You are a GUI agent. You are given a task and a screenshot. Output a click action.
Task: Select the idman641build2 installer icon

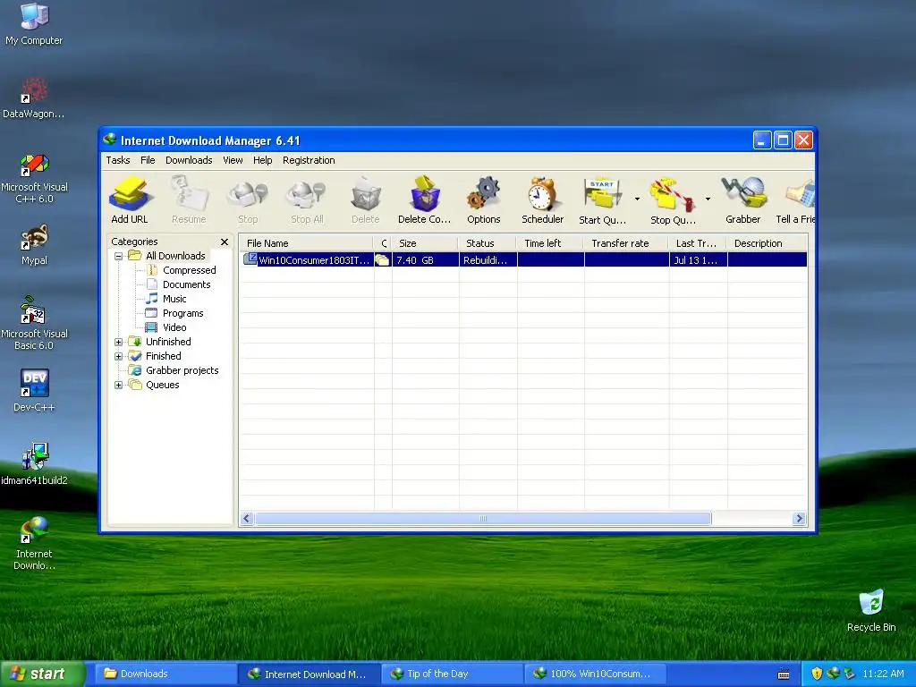click(x=34, y=464)
